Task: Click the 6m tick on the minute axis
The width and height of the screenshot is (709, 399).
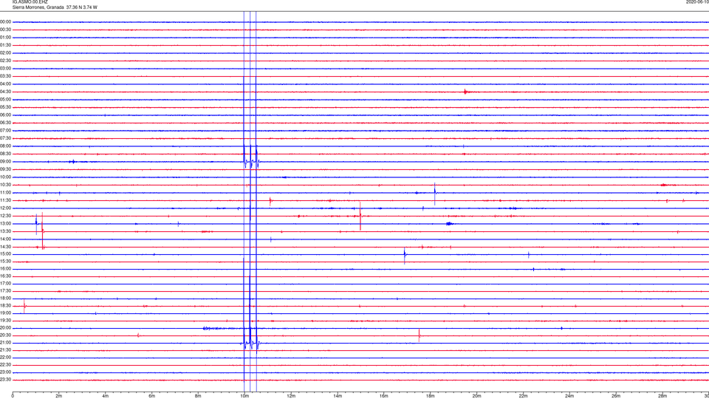Action: [x=152, y=396]
